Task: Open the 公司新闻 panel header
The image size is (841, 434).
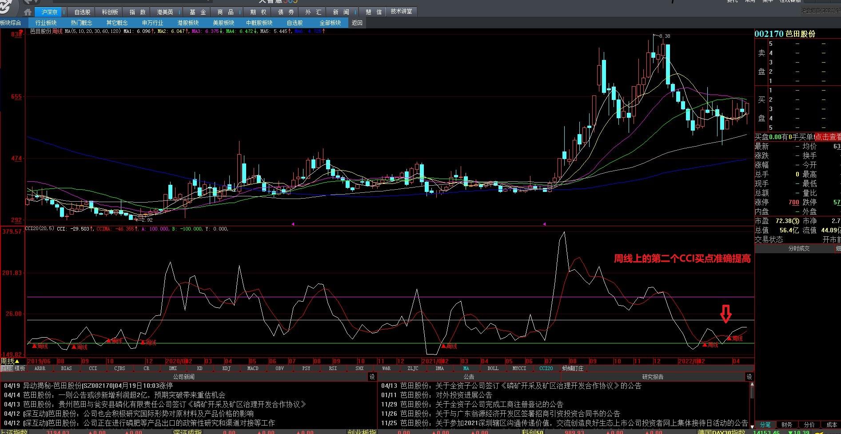Action: point(183,377)
